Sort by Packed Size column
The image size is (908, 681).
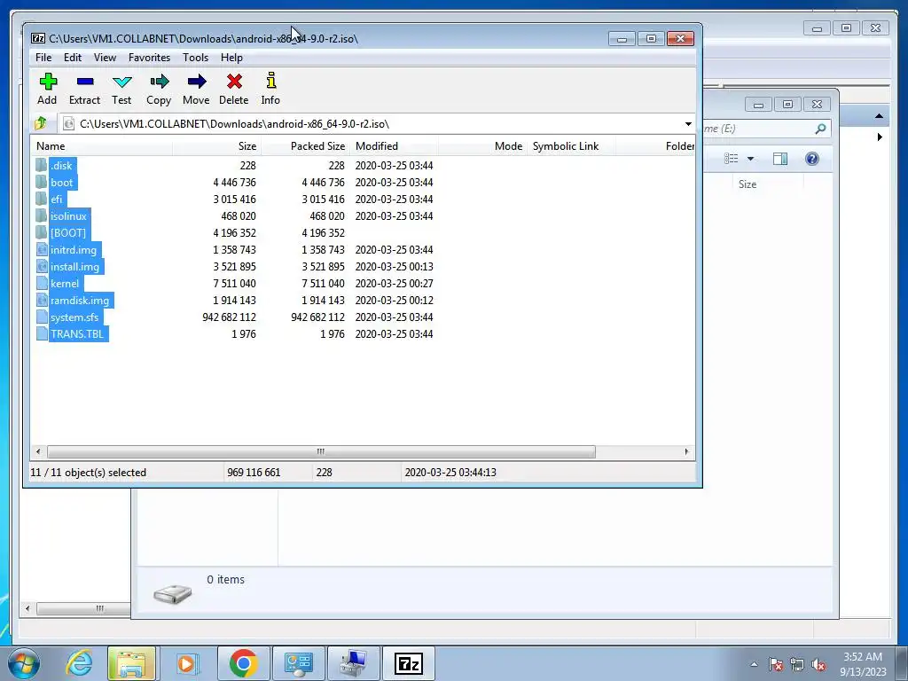click(x=305, y=146)
